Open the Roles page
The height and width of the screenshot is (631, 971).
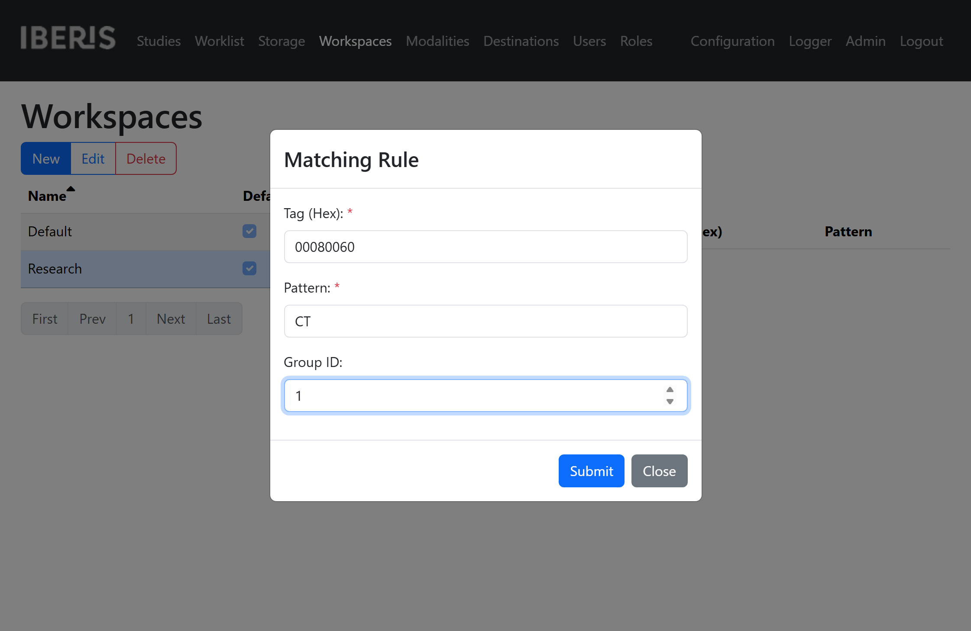pos(636,41)
